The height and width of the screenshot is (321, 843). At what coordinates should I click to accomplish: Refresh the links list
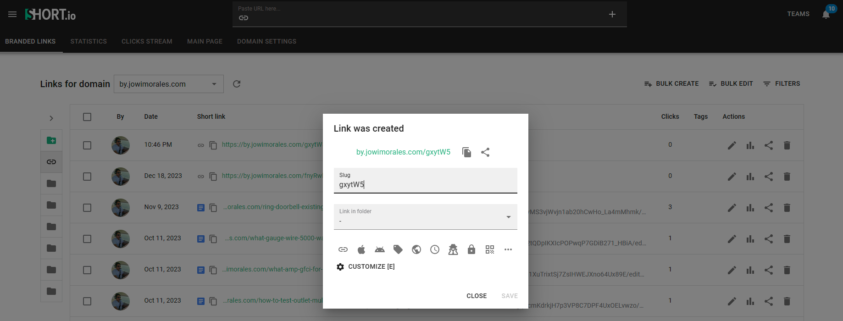(237, 84)
